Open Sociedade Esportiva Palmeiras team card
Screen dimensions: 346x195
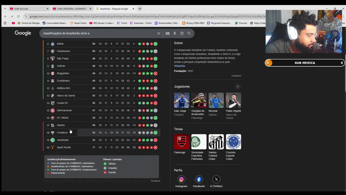[199, 147]
